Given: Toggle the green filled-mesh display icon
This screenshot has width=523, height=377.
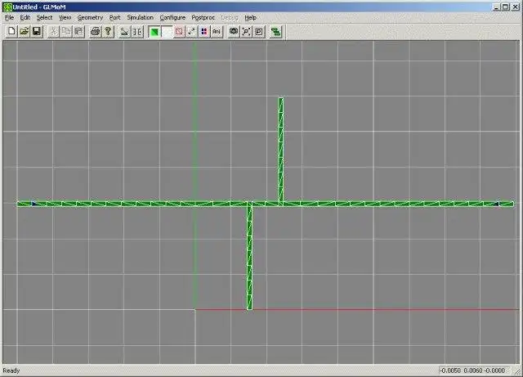Looking at the screenshot, I should pos(154,32).
